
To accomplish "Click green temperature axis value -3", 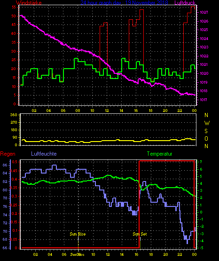I will pyautogui.click(x=201, y=234).
